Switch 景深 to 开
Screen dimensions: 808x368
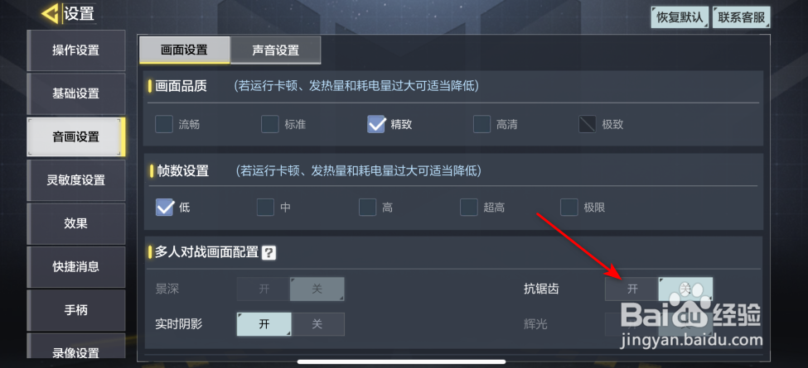click(x=264, y=289)
